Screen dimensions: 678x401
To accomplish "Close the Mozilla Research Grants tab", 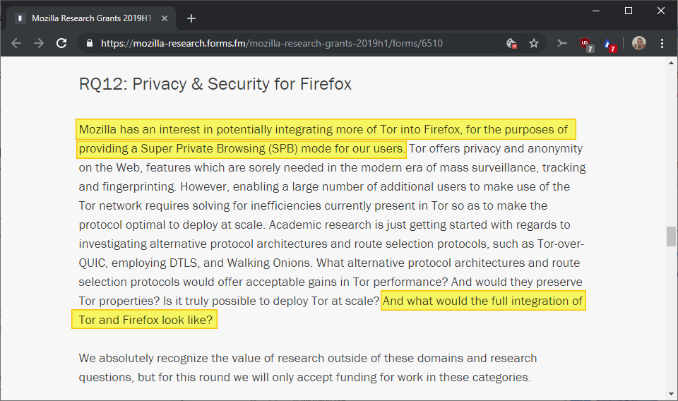I will coord(165,18).
